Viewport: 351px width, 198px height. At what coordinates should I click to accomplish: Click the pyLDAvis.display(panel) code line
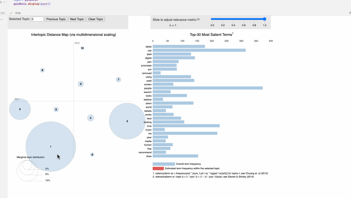(x=32, y=4)
